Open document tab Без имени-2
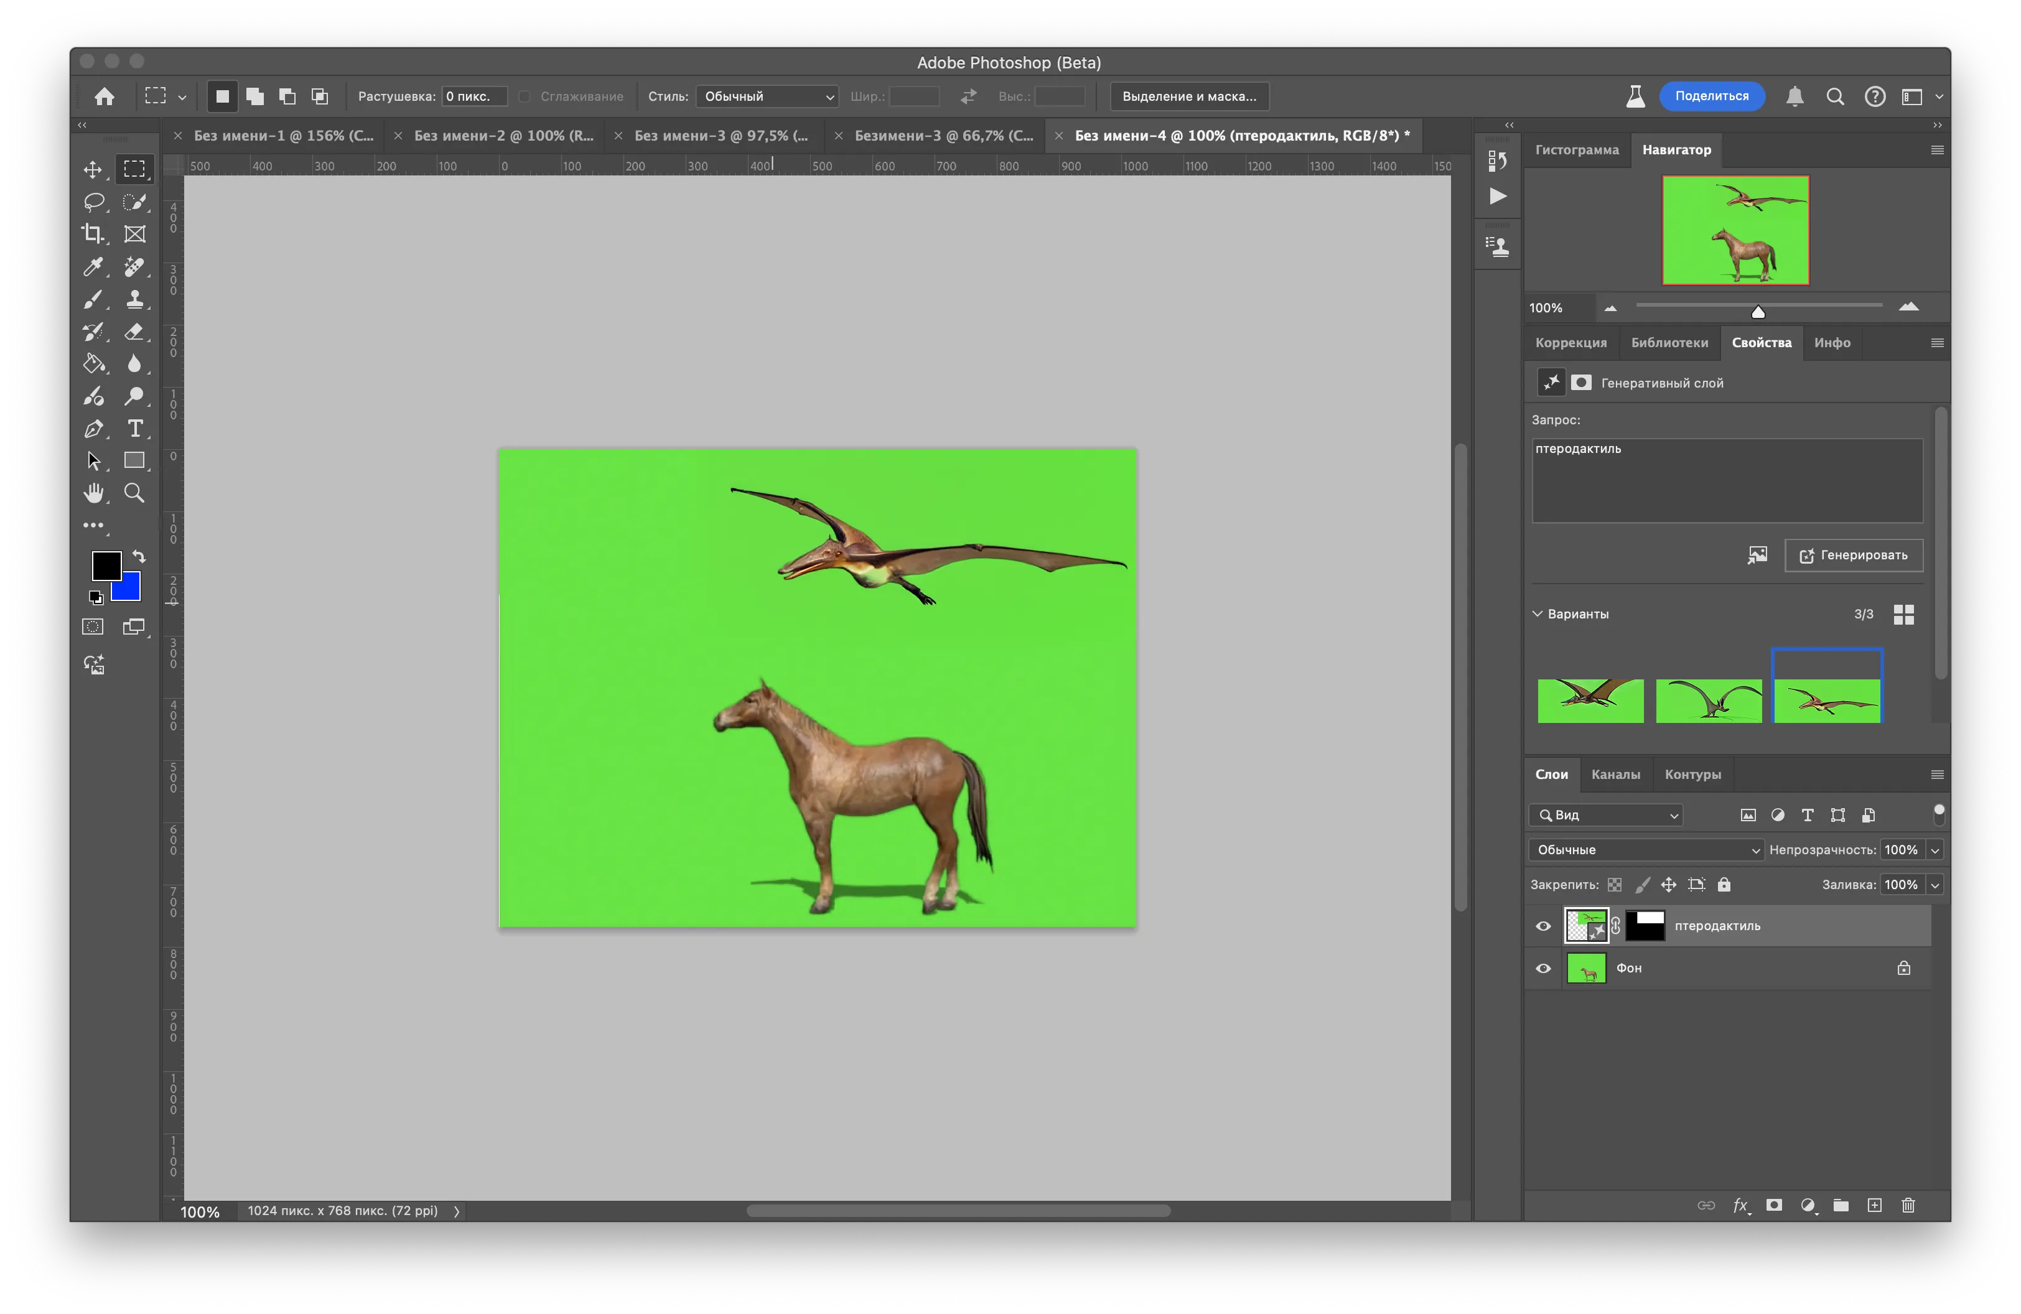The image size is (2021, 1314). point(503,136)
